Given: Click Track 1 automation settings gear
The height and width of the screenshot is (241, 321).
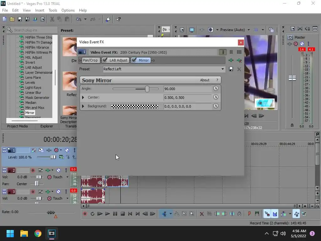Looking at the screenshot, I should click(56, 150).
